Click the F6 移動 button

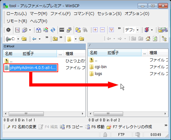[95, 127]
